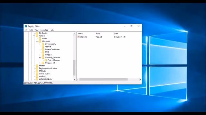The image size is (206, 115).
Task: Select the Realtek folder icon
Action: tap(37, 65)
